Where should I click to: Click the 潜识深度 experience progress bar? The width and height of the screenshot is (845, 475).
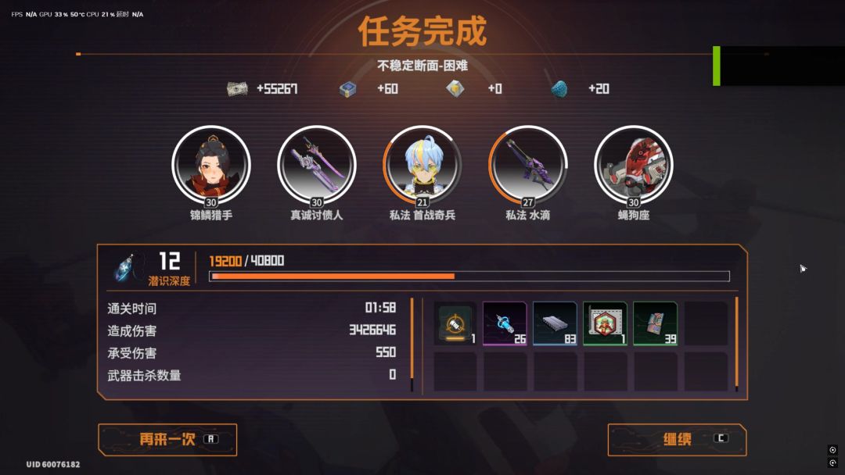pyautogui.click(x=469, y=276)
